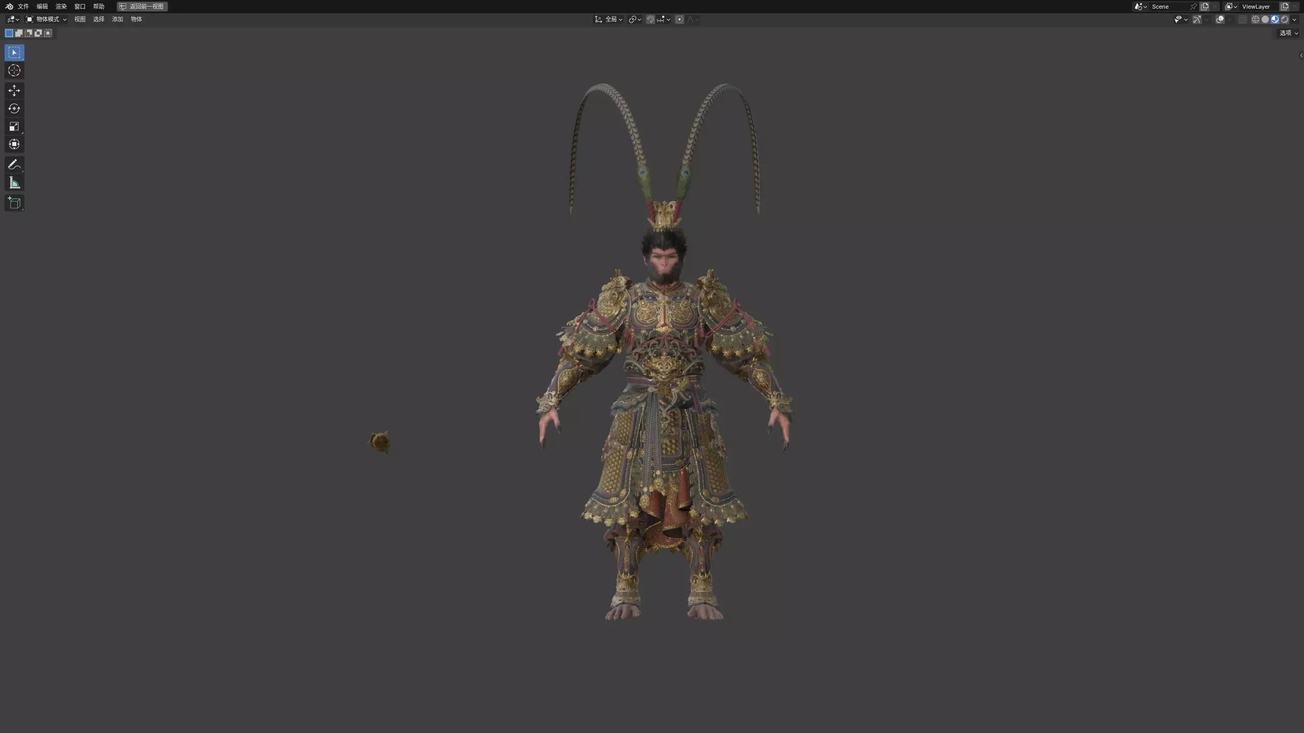Viewport: 1304px width, 733px height.
Task: Open the 物体模式 mode dropdown
Action: click(x=46, y=19)
